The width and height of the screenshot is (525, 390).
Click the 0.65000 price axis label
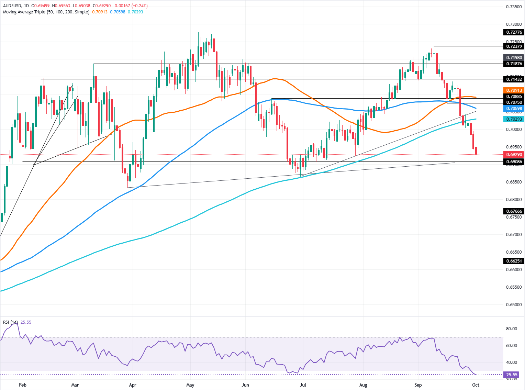(x=514, y=305)
